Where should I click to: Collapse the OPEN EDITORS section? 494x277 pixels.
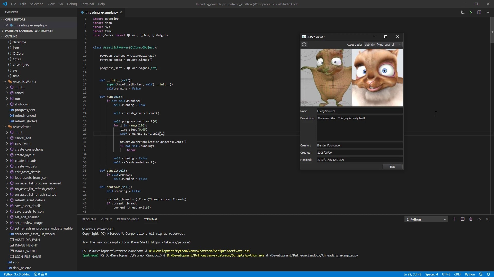pyautogui.click(x=3, y=19)
